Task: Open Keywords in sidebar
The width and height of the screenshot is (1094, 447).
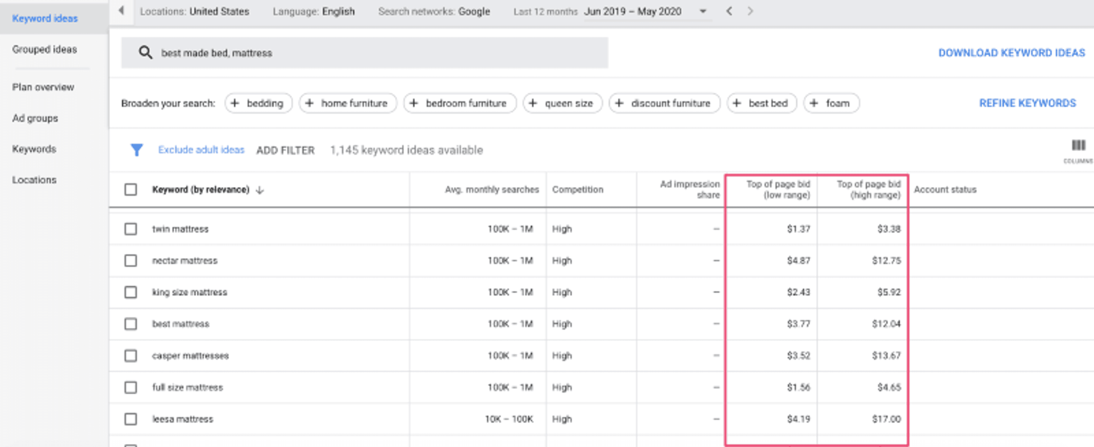Action: pyautogui.click(x=34, y=149)
